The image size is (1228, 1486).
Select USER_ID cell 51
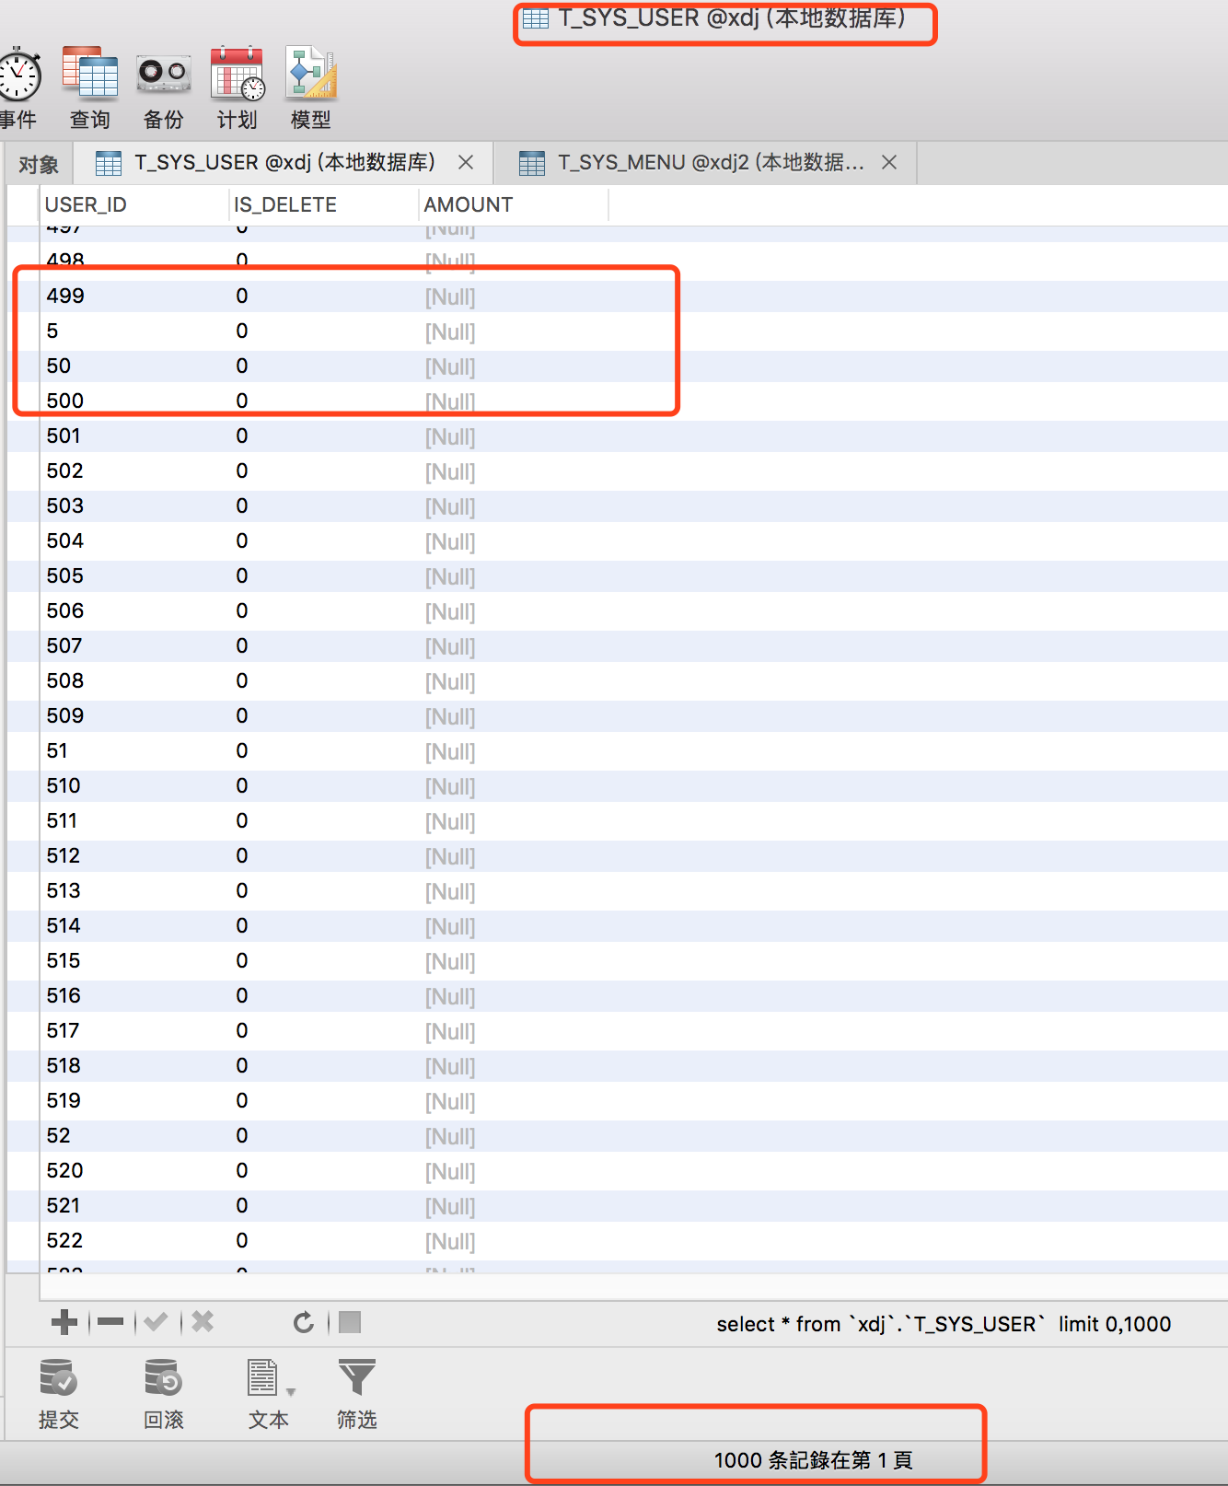[x=133, y=750]
